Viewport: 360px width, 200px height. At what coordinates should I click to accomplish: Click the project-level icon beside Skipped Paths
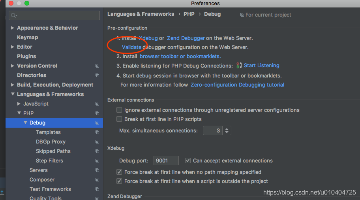[97, 151]
